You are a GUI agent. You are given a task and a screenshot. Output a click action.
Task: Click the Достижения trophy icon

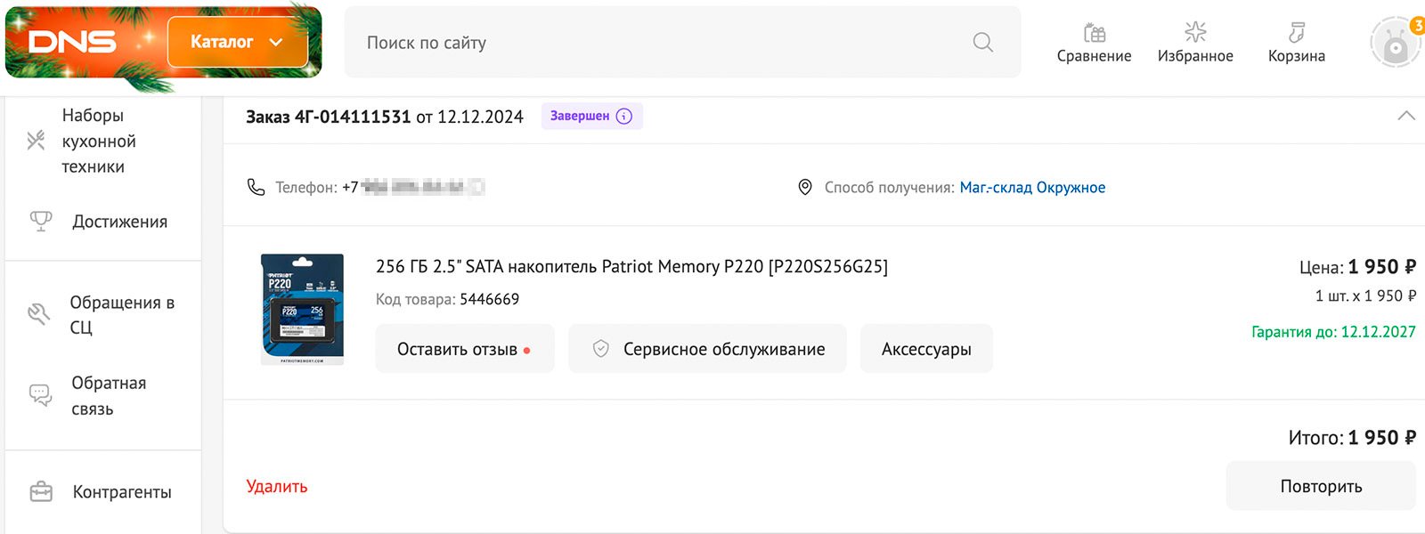(x=41, y=221)
